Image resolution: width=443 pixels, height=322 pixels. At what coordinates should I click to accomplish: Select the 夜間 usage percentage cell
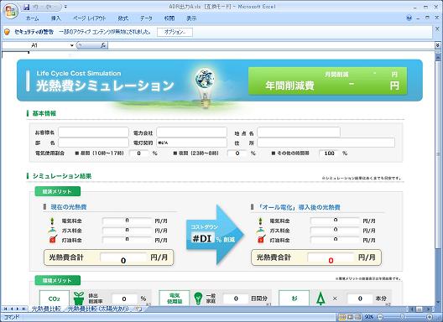237,153
